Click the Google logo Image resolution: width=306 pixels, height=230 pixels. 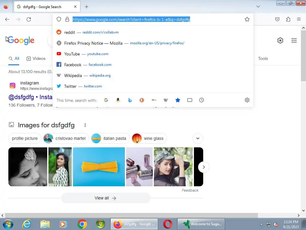[21, 40]
